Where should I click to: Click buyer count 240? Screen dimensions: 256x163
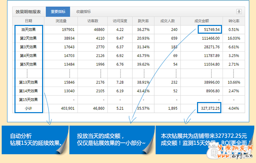tap(174, 30)
